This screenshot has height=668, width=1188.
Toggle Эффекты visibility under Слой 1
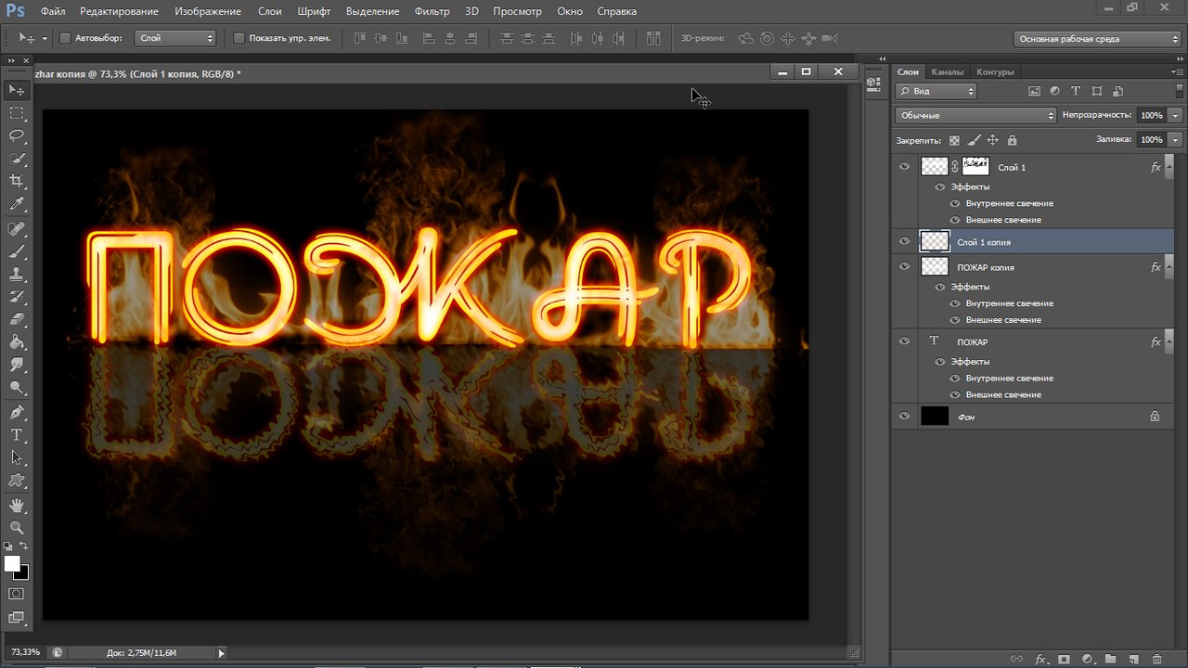(x=940, y=186)
